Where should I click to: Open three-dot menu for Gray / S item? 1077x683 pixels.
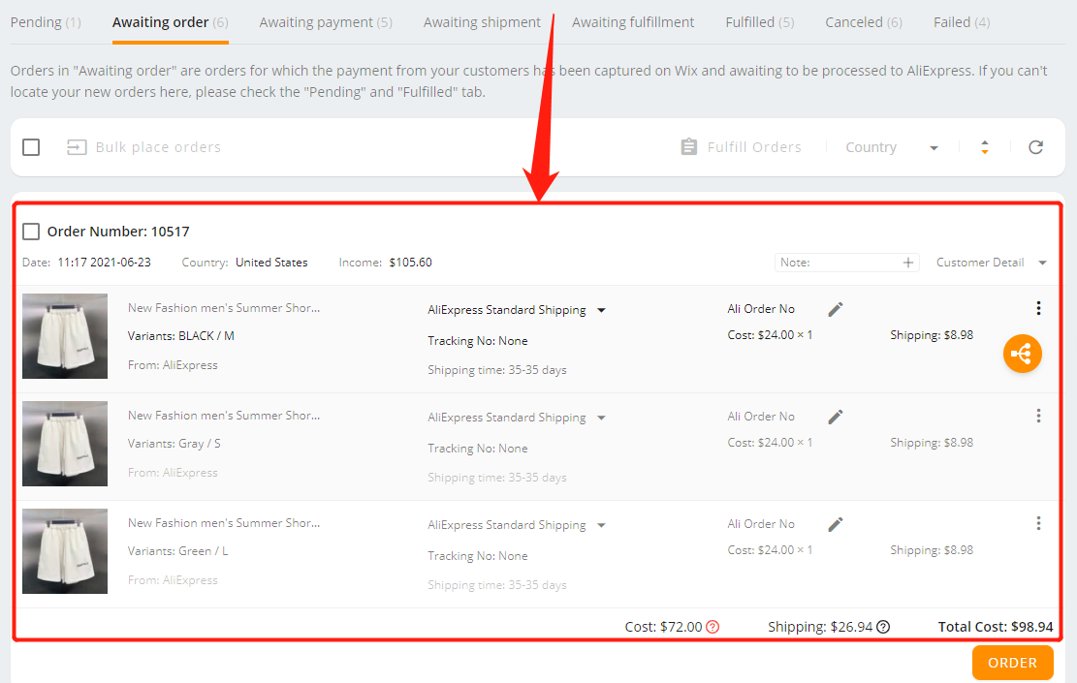click(1038, 416)
